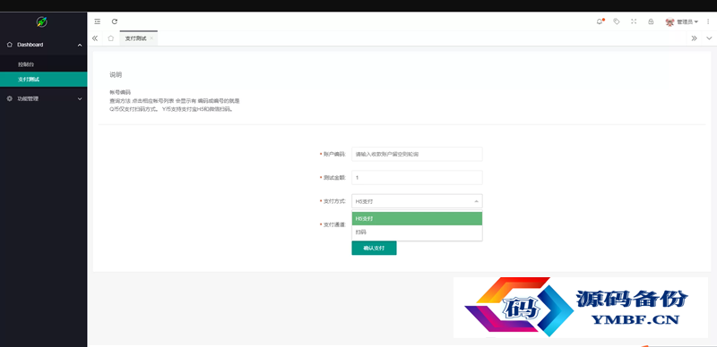The height and width of the screenshot is (347, 717).
Task: Expand the 功能管理 sidebar menu
Action: (x=43, y=98)
